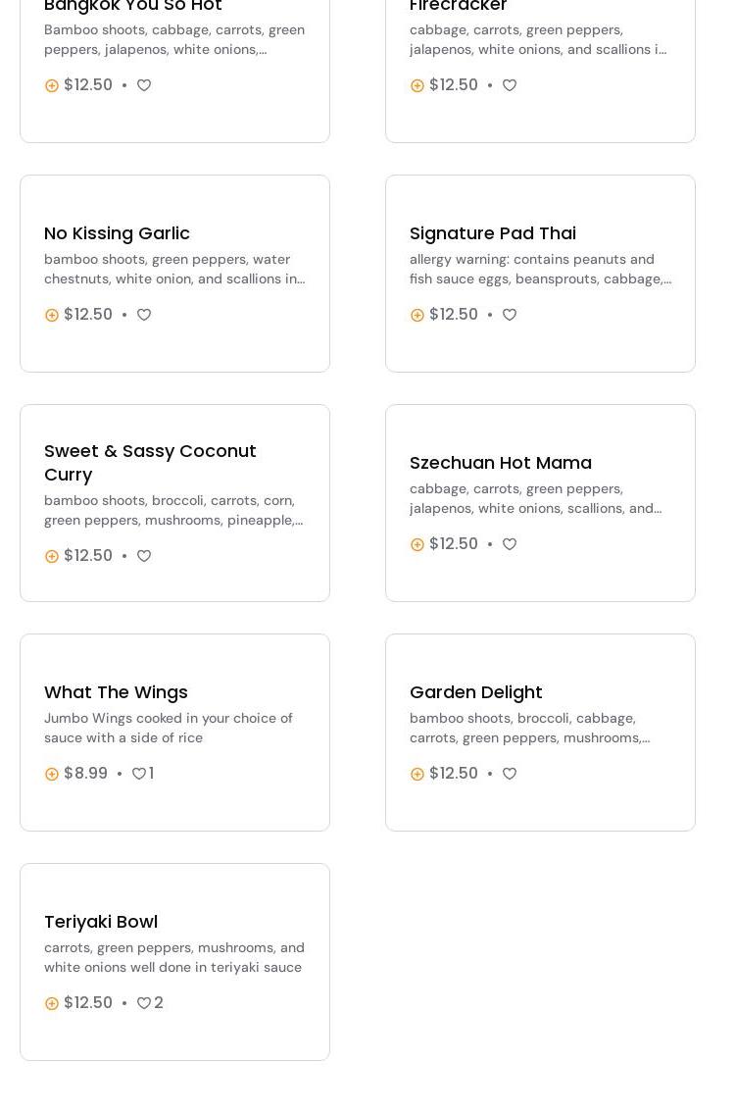735x1114 pixels.
Task: Click plus icon for Garden Delight
Action: pos(417,774)
